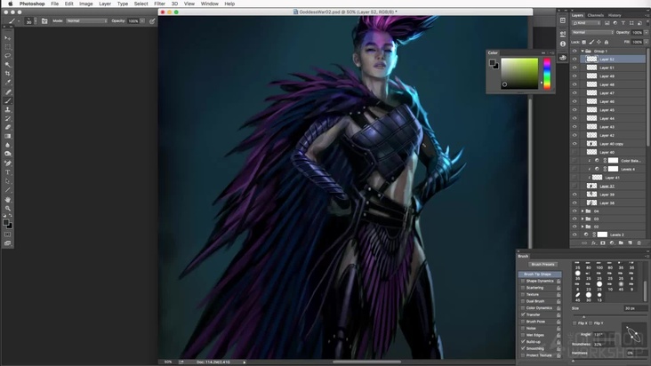Screen dimensions: 651x366
Task: Select the Healing Brush tool
Action: 7,92
